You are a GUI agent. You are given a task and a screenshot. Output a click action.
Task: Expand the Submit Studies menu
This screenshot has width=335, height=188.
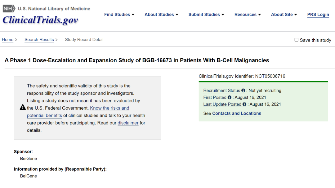[x=206, y=15]
